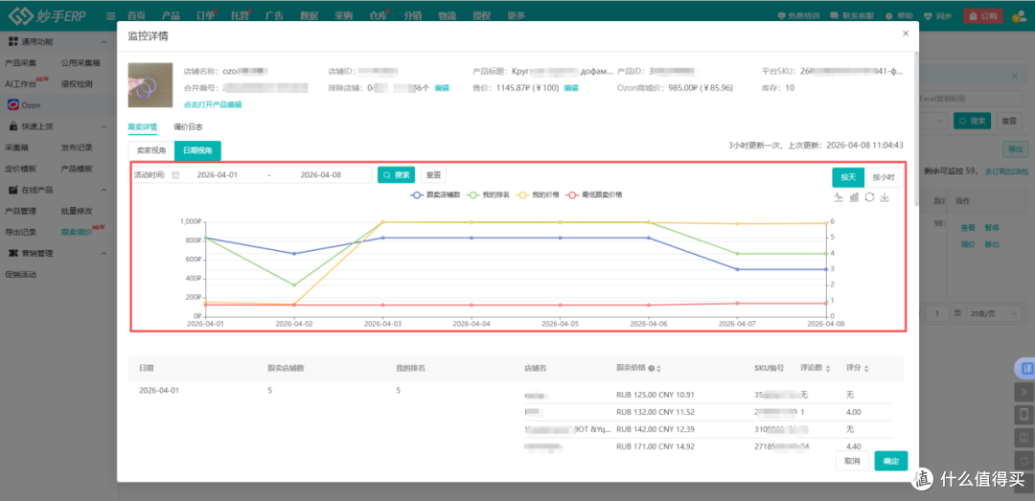Open the 20条/页 page size dropdown
The width and height of the screenshot is (1035, 501).
tap(995, 313)
